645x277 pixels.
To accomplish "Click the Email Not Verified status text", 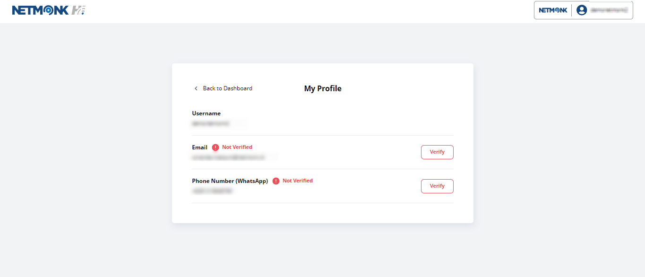I will 237,147.
